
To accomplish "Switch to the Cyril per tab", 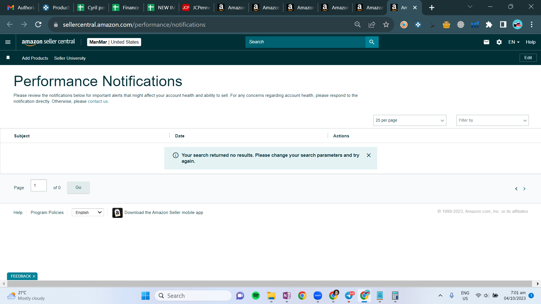I will [91, 8].
